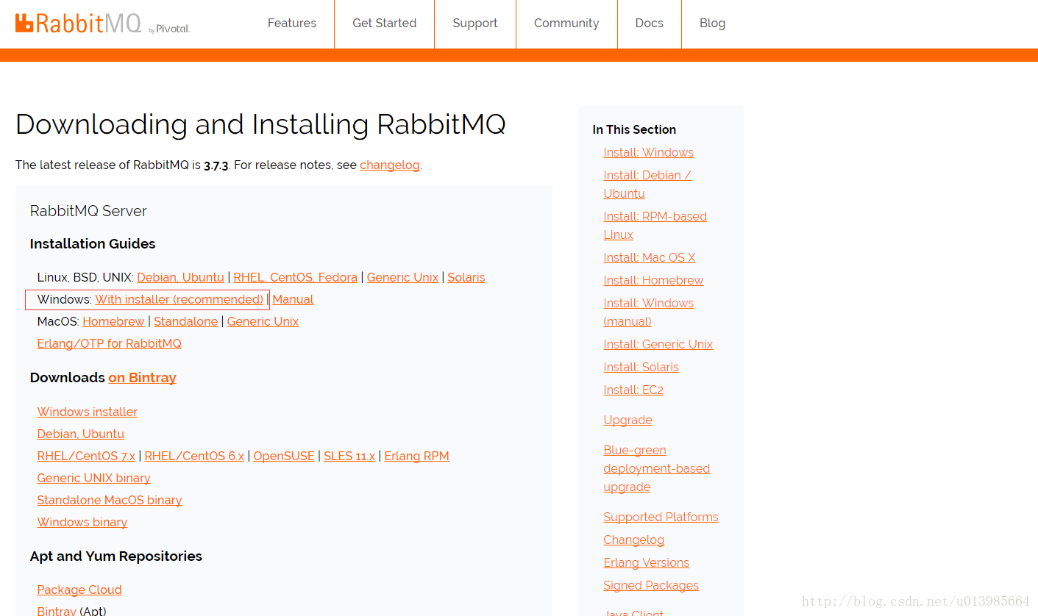Open the RHEL, CentOS, Fedora guide link
The width and height of the screenshot is (1038, 616).
(x=295, y=277)
